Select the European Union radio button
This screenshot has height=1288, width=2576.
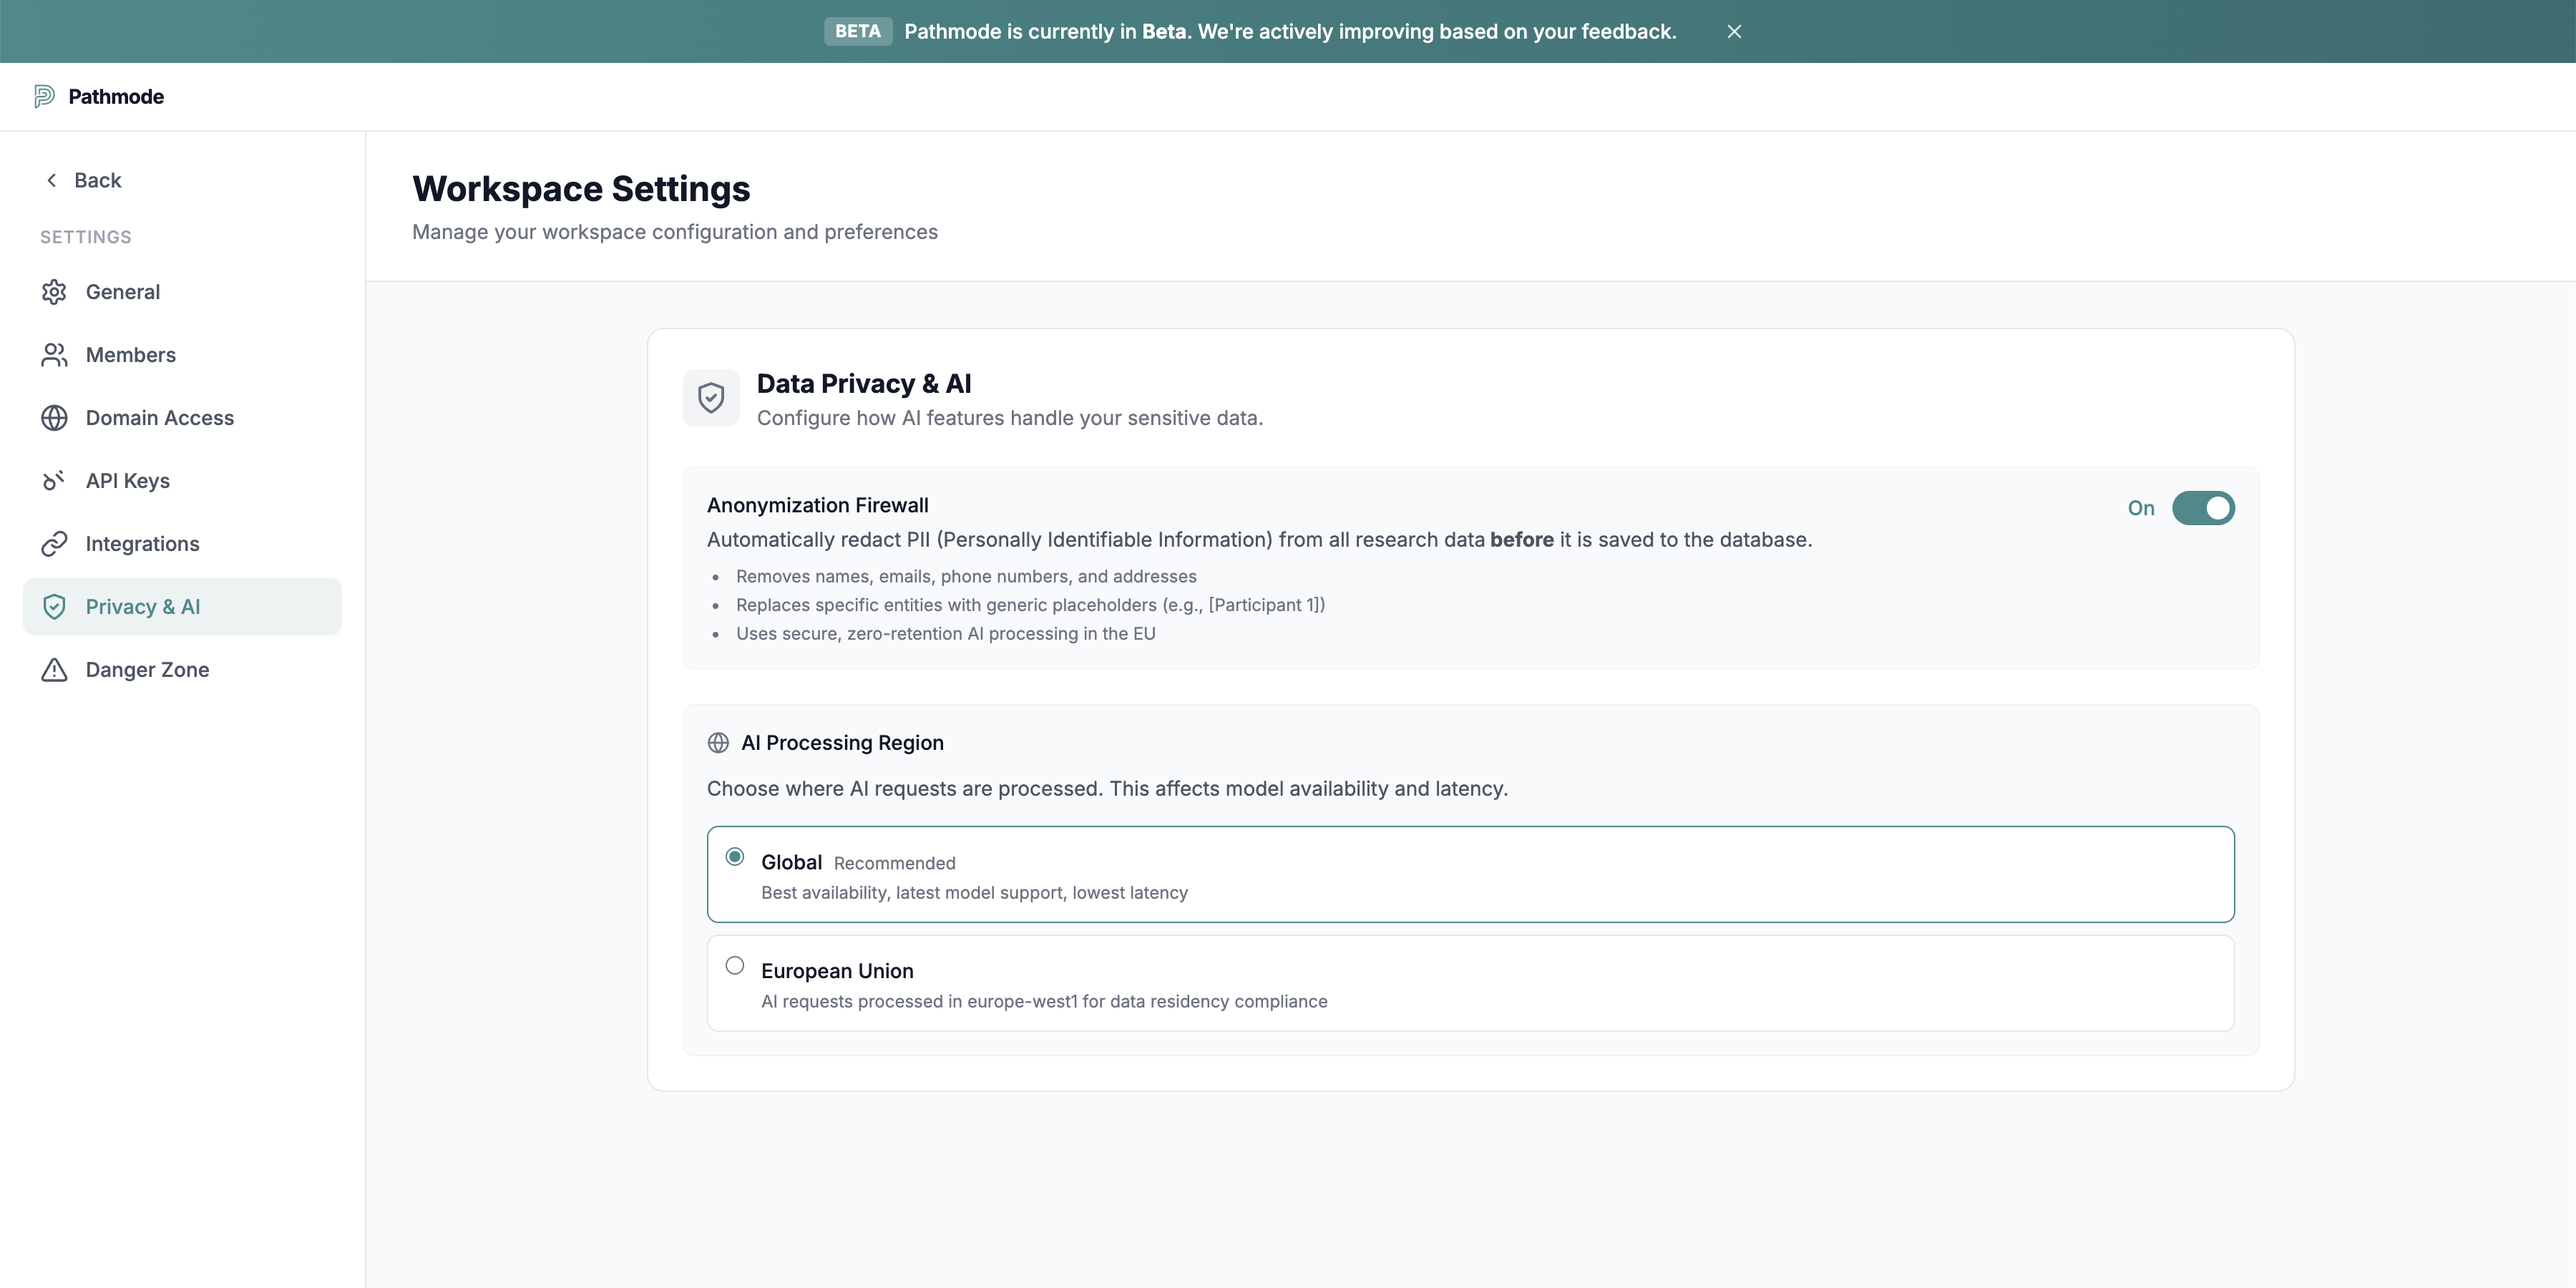click(735, 966)
